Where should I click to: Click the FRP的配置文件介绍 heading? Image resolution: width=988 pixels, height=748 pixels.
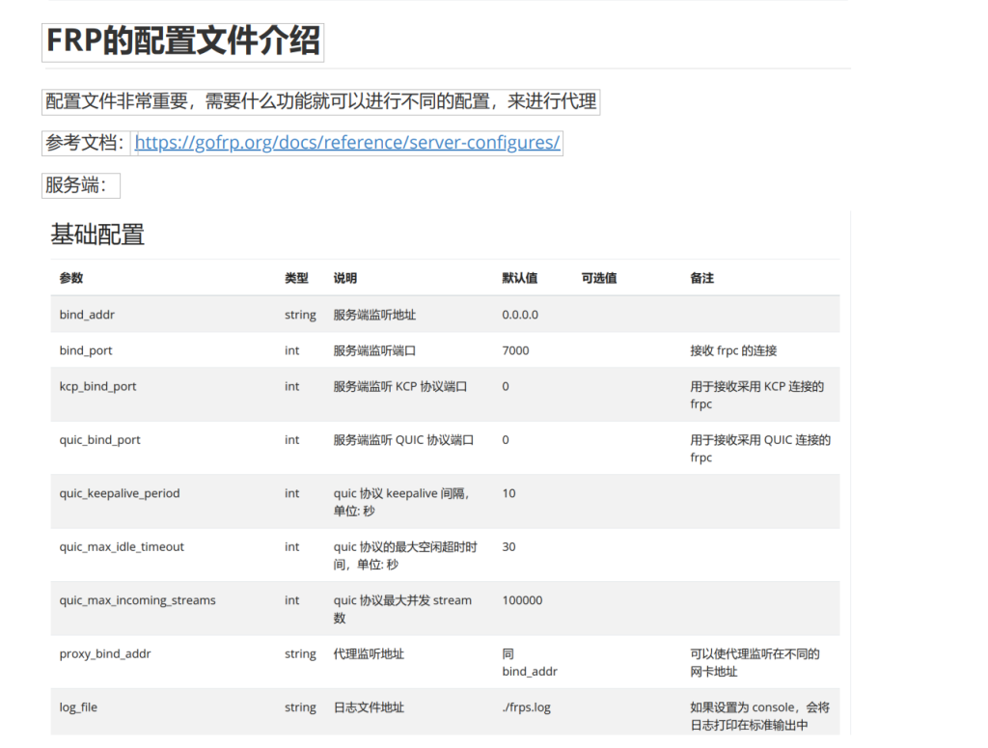pos(183,42)
